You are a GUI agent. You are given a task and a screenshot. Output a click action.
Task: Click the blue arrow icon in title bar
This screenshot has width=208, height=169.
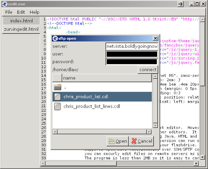(181, 4)
